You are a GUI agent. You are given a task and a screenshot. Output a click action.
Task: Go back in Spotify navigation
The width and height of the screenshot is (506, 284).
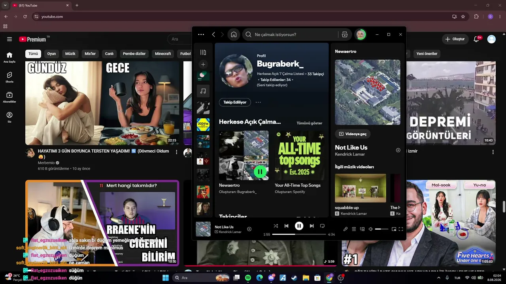pyautogui.click(x=213, y=34)
